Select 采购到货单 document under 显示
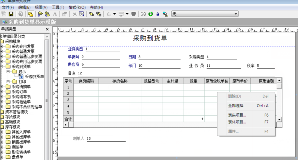The width and height of the screenshot is (298, 160). point(34,76)
